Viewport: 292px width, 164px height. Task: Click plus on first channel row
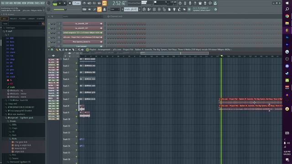click(101, 24)
